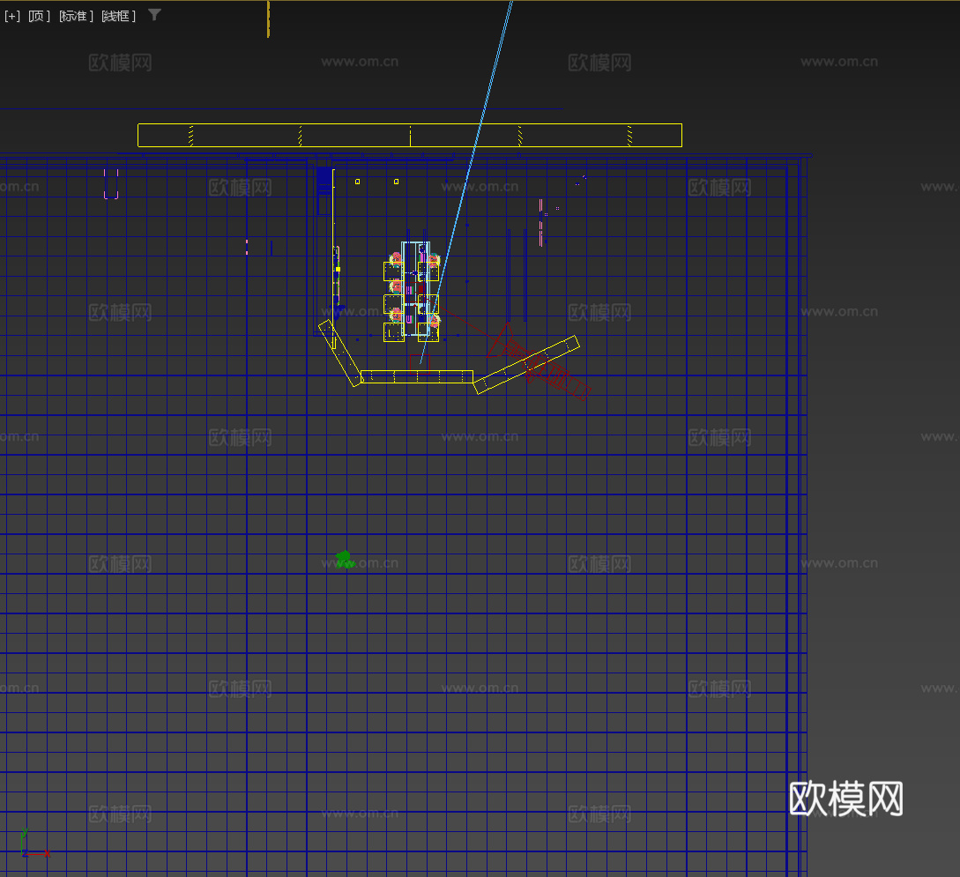Image resolution: width=960 pixels, height=877 pixels.
Task: Click the viewport filter funnel icon
Action: click(155, 15)
